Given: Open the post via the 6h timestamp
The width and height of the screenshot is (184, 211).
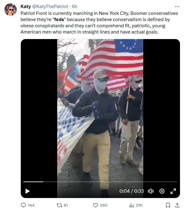Looking at the screenshot, I should [75, 7].
